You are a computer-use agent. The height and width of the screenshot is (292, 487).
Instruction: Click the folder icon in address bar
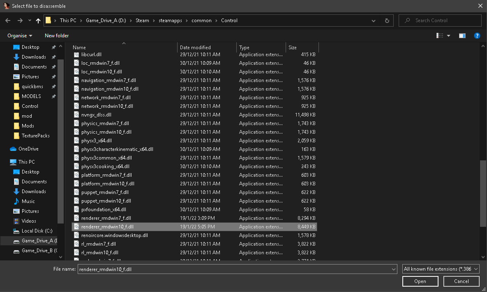coord(48,21)
